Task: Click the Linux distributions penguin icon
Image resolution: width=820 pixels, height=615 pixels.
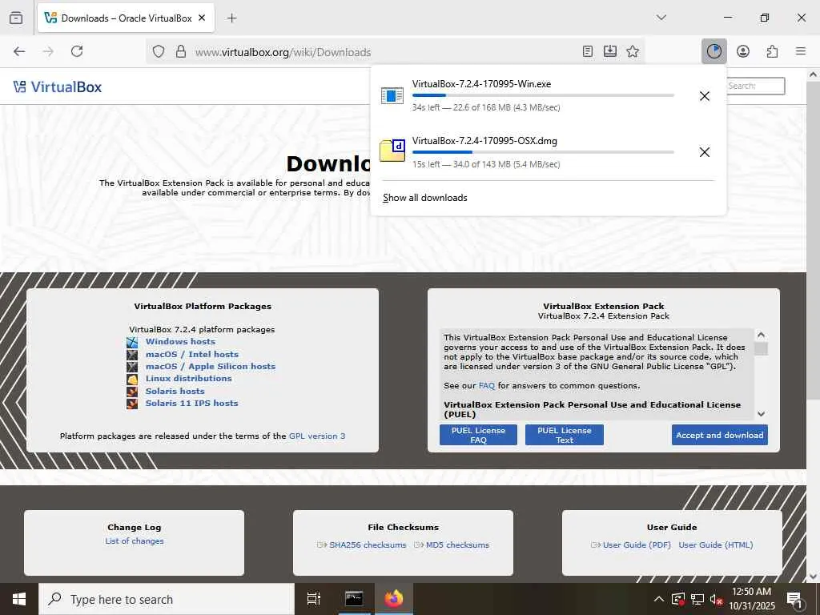Action: click(132, 379)
